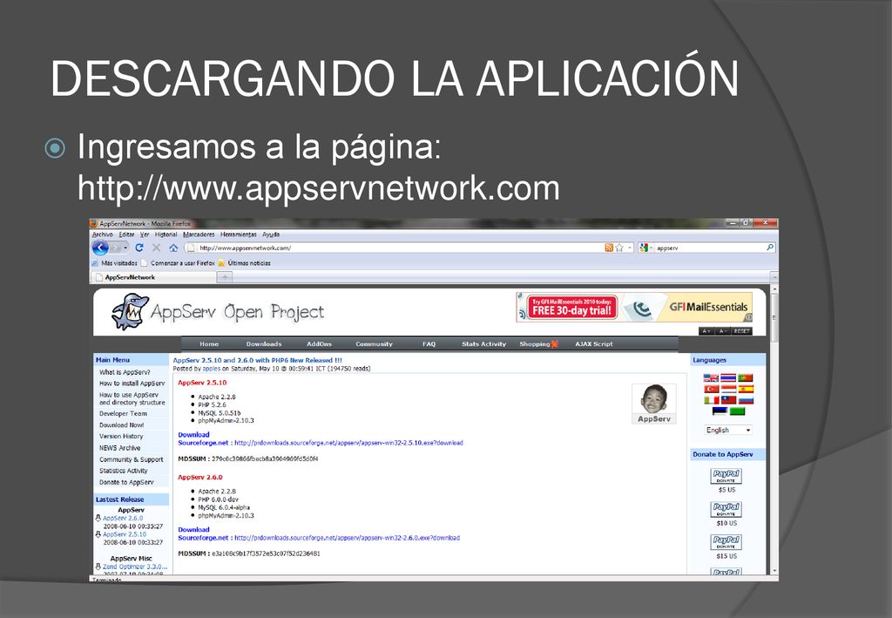Click Version History link
Screen dimensions: 892x618
(x=121, y=437)
